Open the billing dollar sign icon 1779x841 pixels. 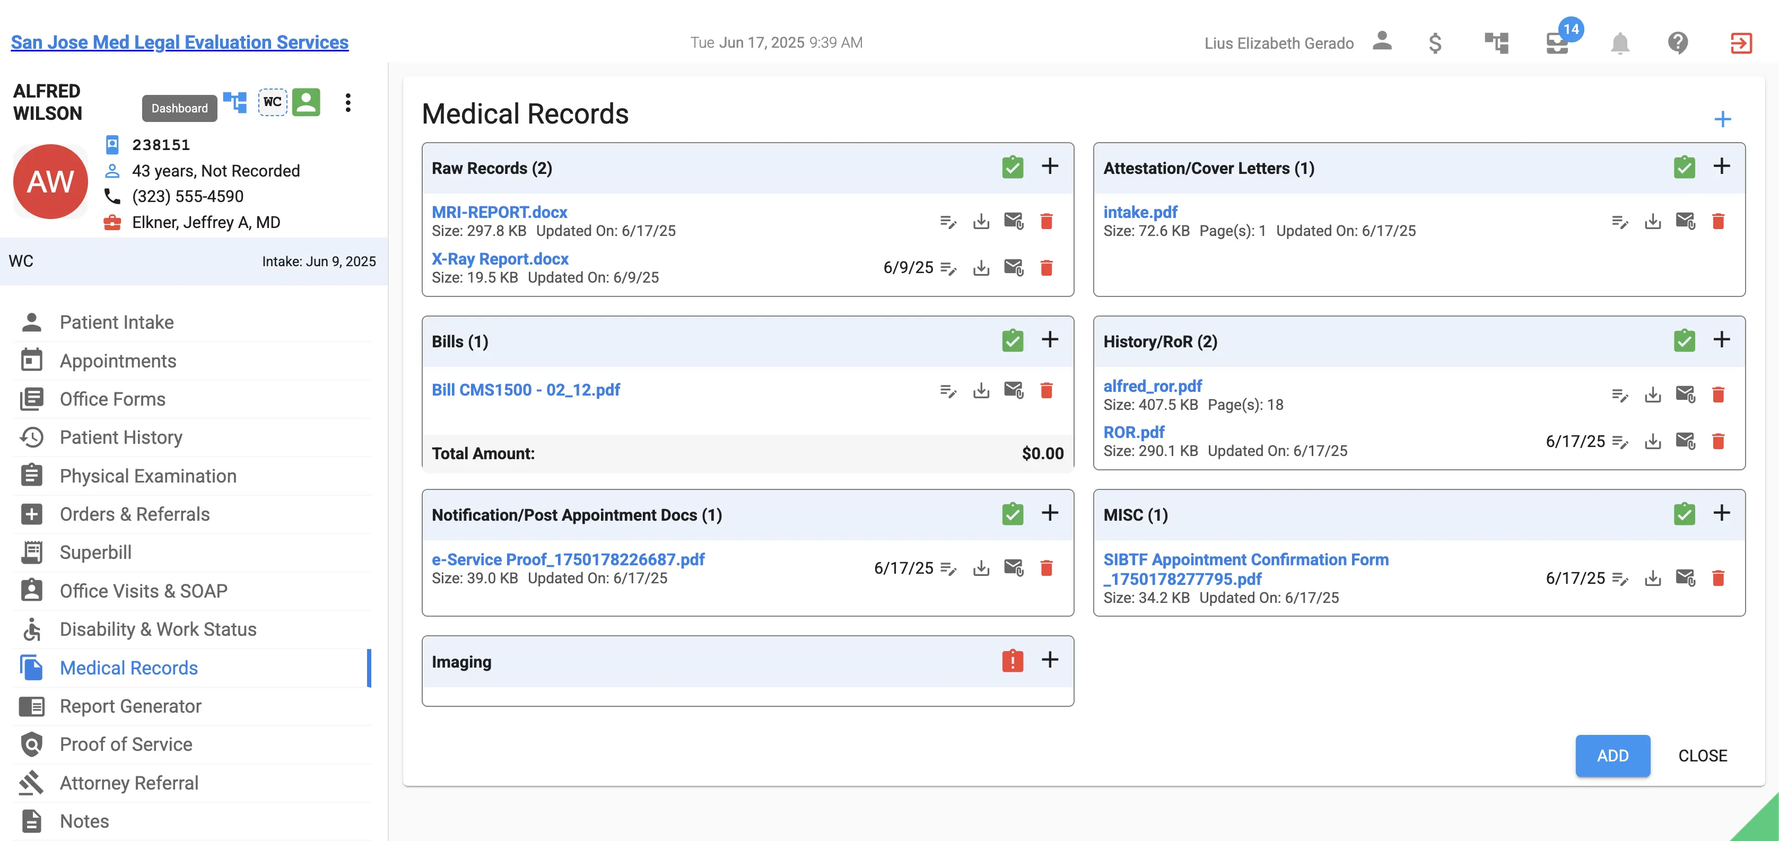coord(1434,43)
